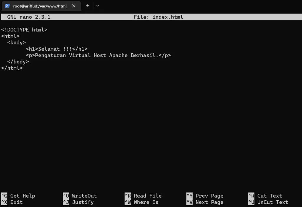Click the 'GNU nano 2.3.1' header text
Image resolution: width=302 pixels, height=207 pixels.
tap(29, 17)
